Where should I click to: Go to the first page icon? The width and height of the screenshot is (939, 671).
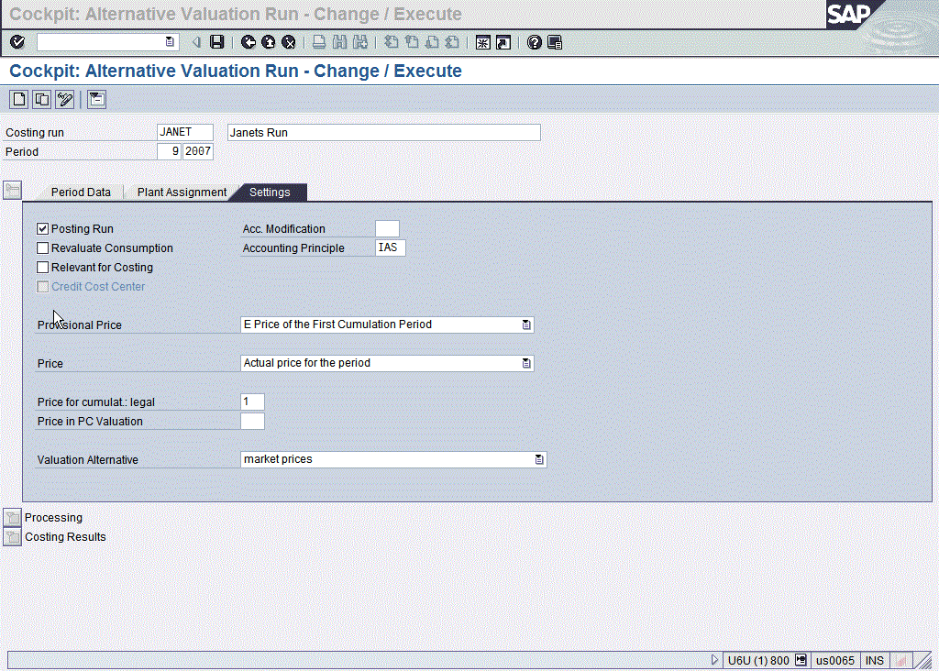tap(391, 42)
